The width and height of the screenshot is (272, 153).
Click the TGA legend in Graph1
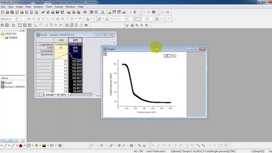[170, 55]
